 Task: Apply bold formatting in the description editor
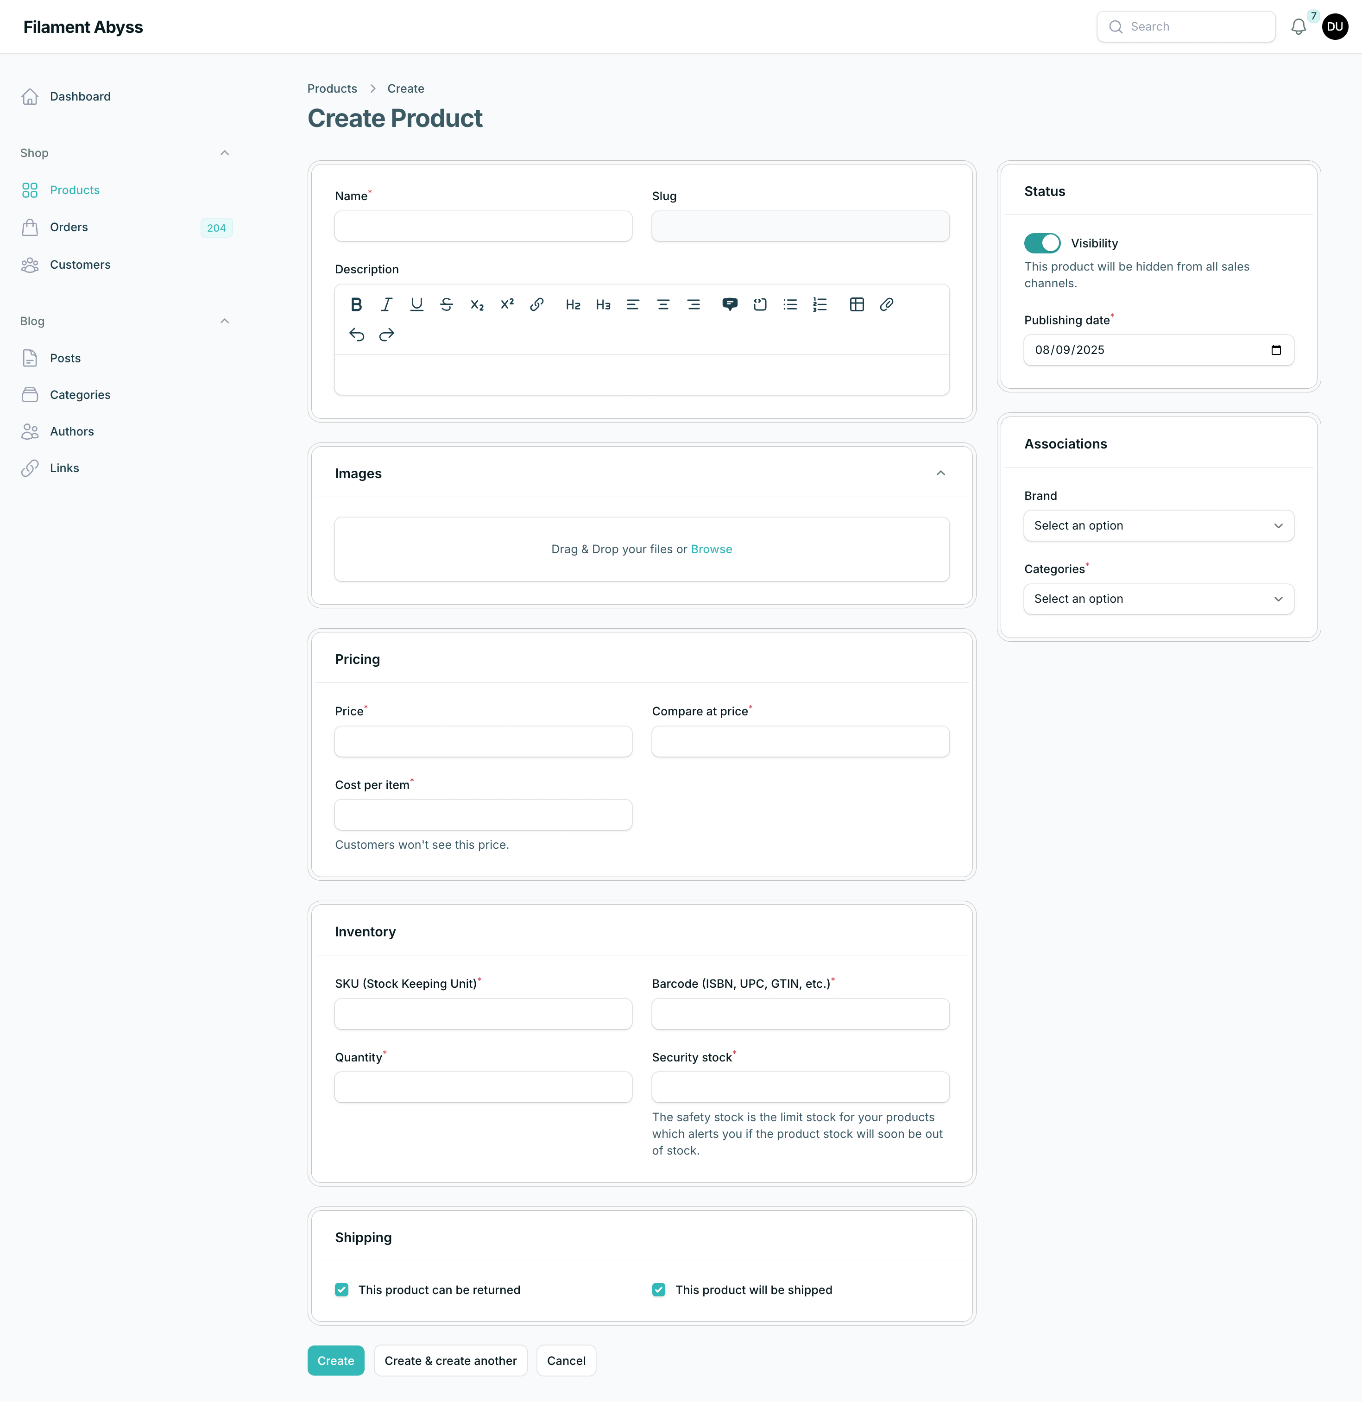coord(356,304)
